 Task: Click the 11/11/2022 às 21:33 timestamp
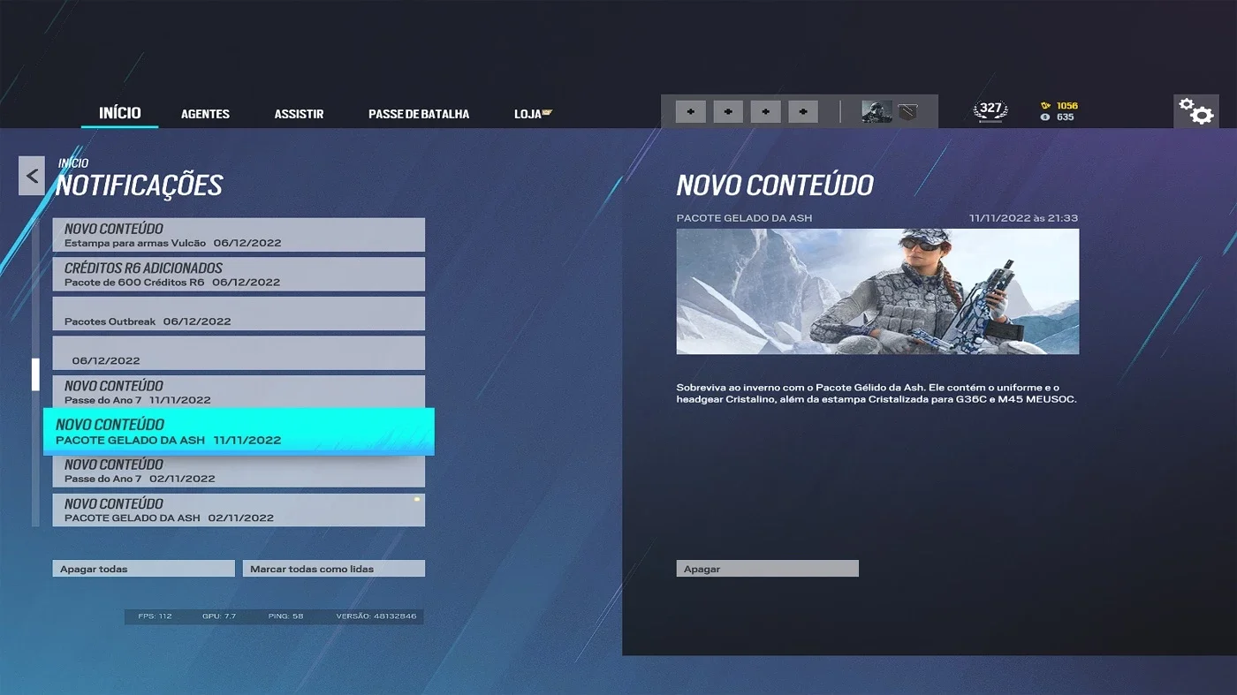coord(1023,218)
